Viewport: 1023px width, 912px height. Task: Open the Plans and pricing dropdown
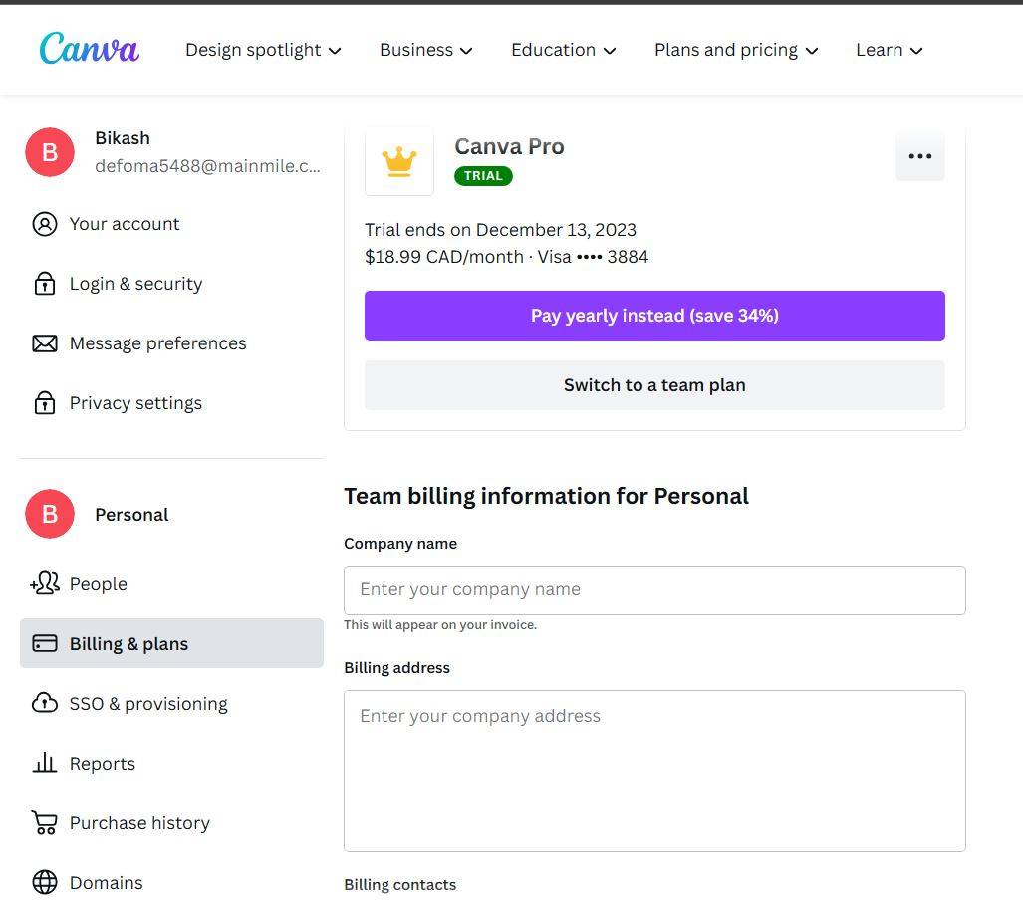coord(735,50)
